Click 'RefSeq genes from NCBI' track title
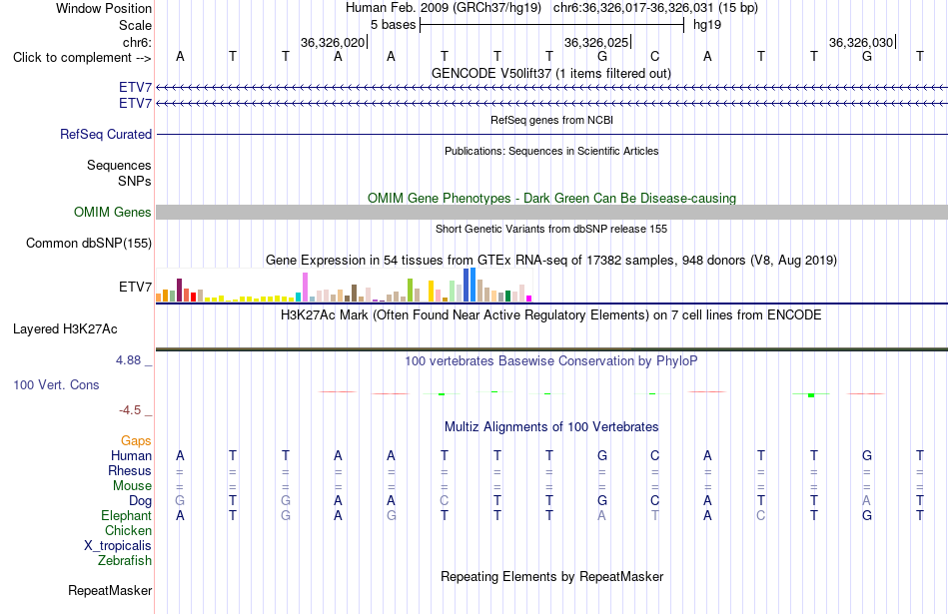The height and width of the screenshot is (614, 949). [x=551, y=120]
